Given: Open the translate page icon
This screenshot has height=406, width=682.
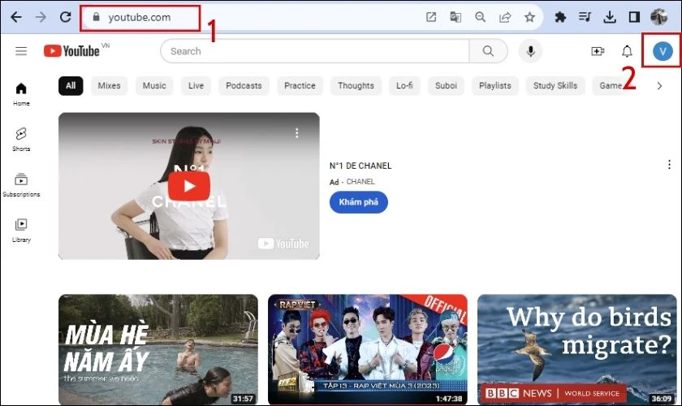Looking at the screenshot, I should point(455,17).
